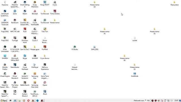Select the Новый текстовый document icon
181x102 pixels.
[x=75, y=67]
